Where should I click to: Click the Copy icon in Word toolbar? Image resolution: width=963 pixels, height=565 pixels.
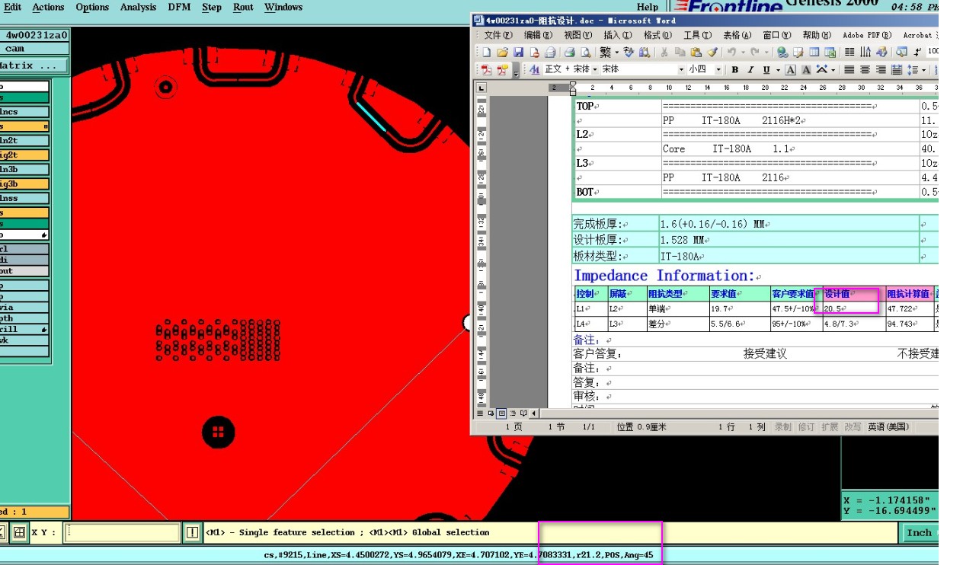(680, 52)
